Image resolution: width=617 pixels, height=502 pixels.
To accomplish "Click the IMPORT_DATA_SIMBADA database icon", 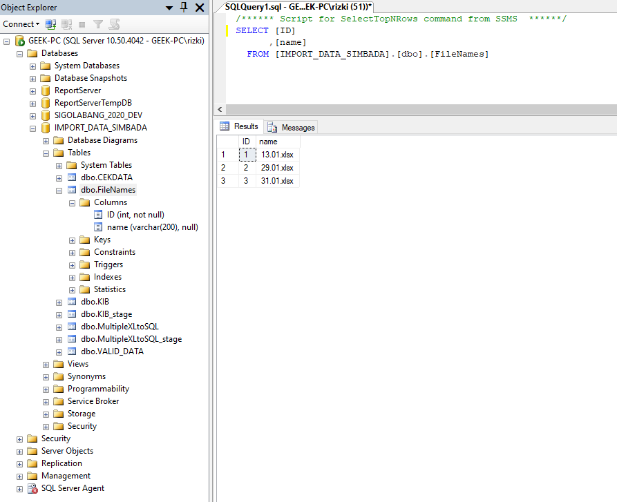I will point(46,128).
